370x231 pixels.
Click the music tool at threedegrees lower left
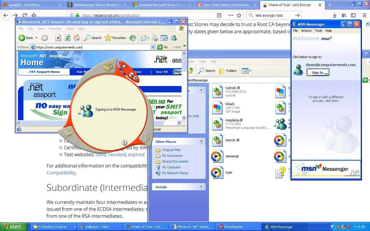pos(67,133)
